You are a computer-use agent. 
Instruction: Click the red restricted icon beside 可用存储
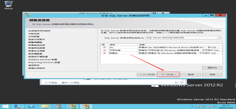[x=104, y=50]
